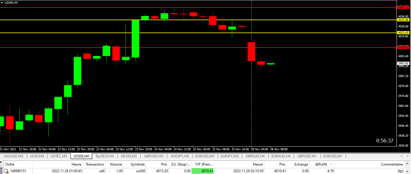
Task: Switch to the EURJPY,M5 chart tab
Action: pyautogui.click(x=230, y=156)
